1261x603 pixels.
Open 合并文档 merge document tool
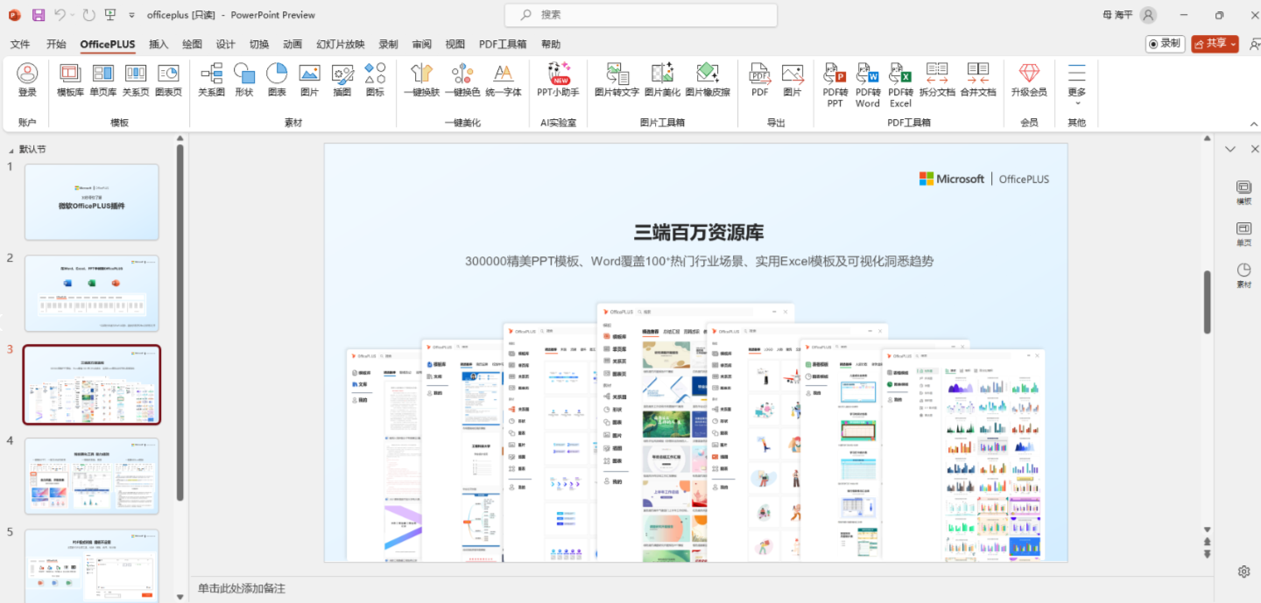click(978, 80)
